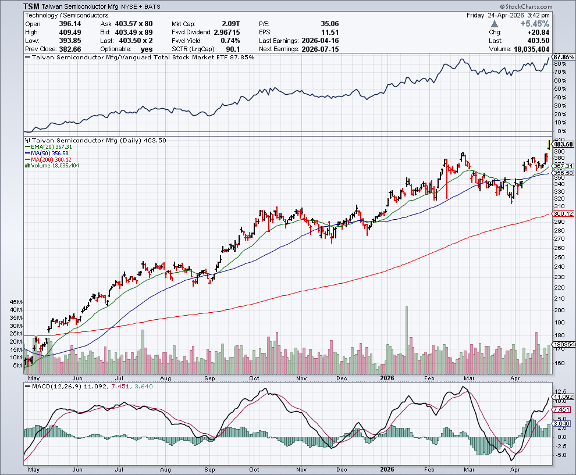Screen dimensions: 576x475
Task: Click the candlestick icon beside price title
Action: pyautogui.click(x=26, y=141)
